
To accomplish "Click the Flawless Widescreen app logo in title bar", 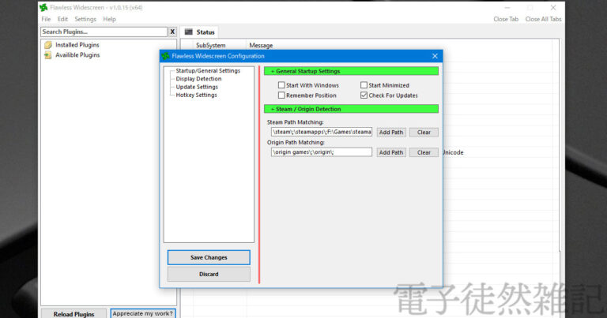I will click(43, 7).
